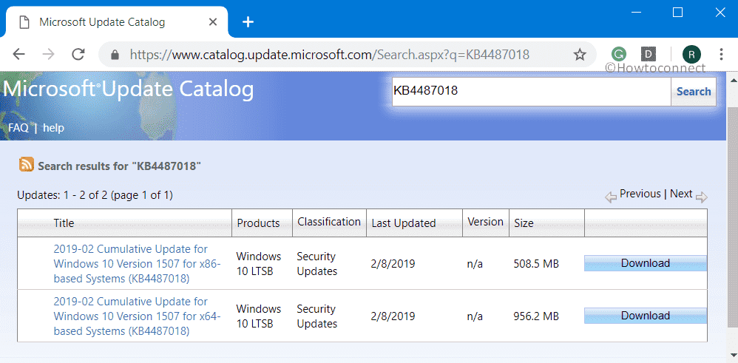The image size is (738, 363).
Task: Sort by the Products column header
Action: pos(258,223)
